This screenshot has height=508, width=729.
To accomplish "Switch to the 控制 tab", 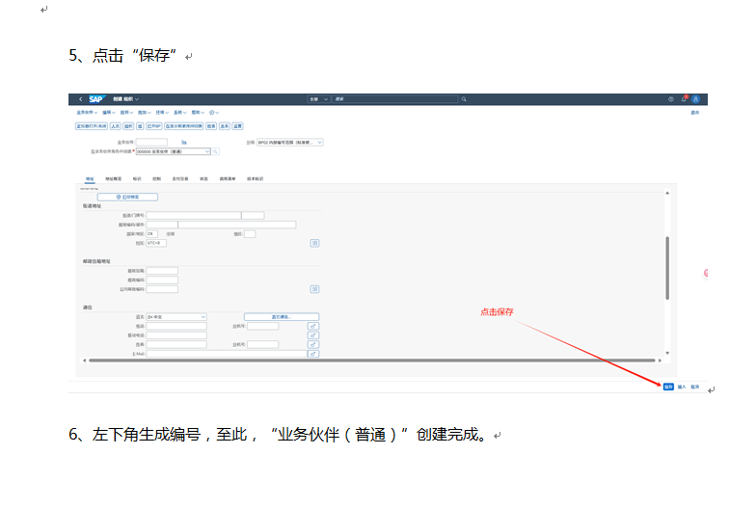I will 156,178.
